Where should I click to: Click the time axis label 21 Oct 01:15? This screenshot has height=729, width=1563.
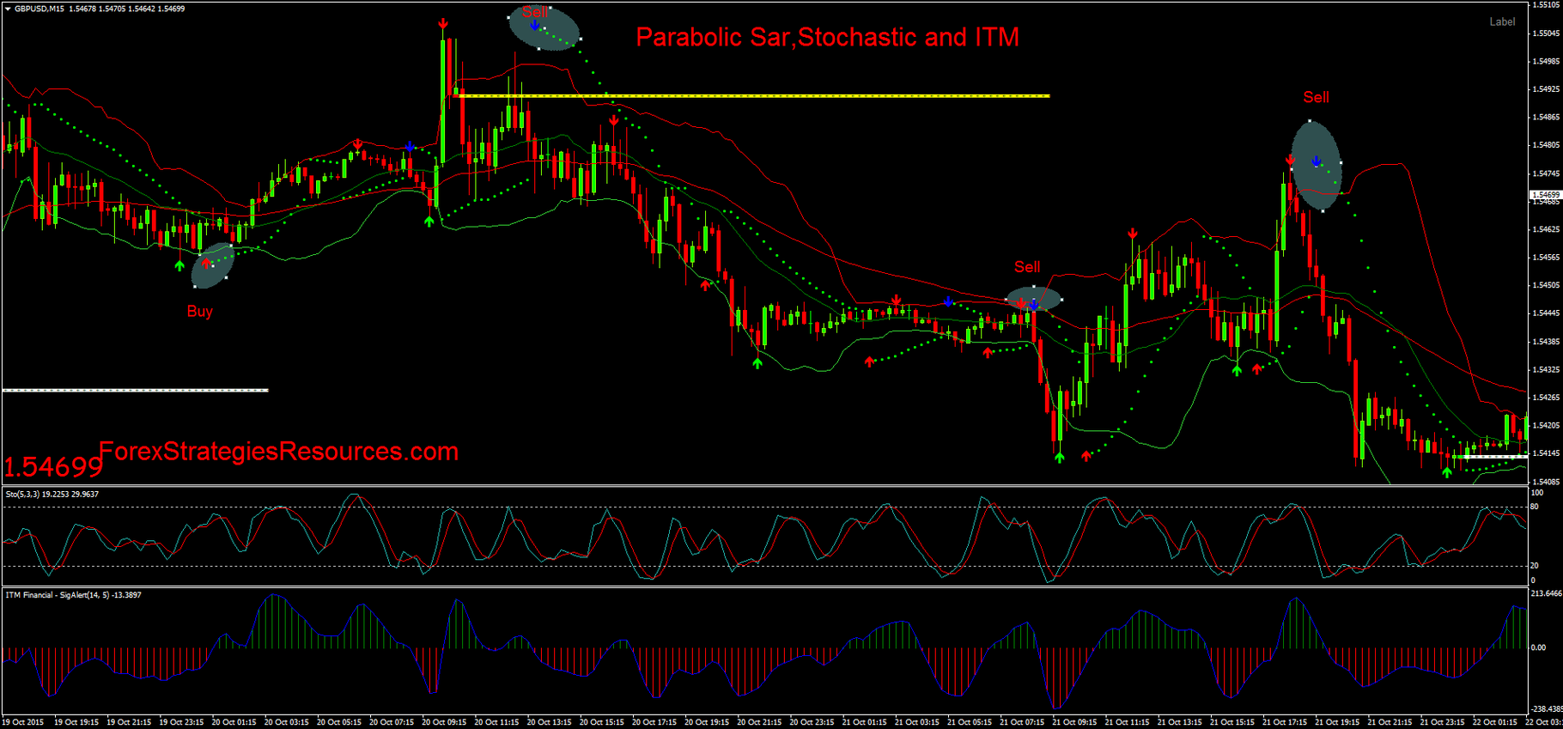865,722
